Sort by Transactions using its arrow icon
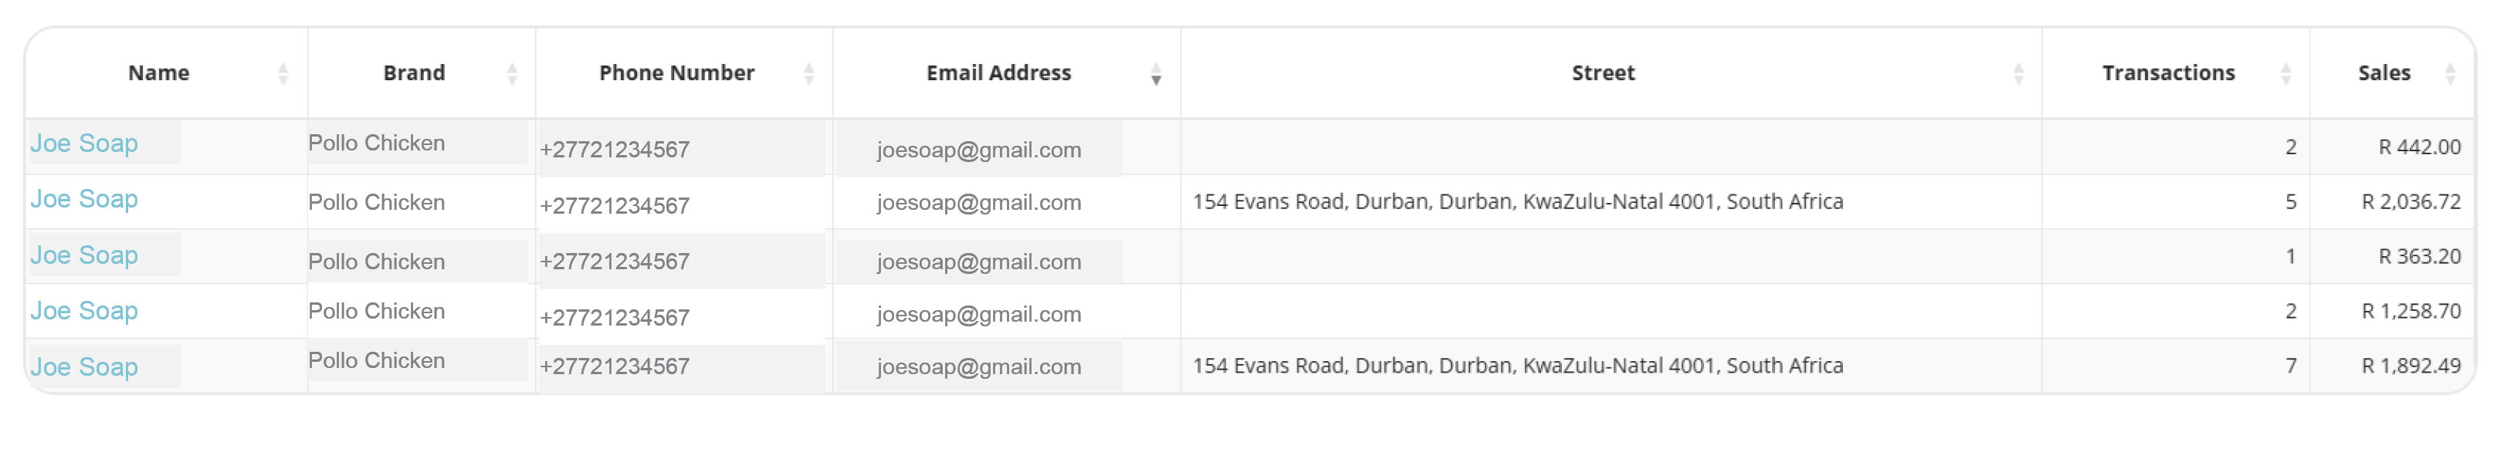This screenshot has height=449, width=2514. coord(2285,74)
